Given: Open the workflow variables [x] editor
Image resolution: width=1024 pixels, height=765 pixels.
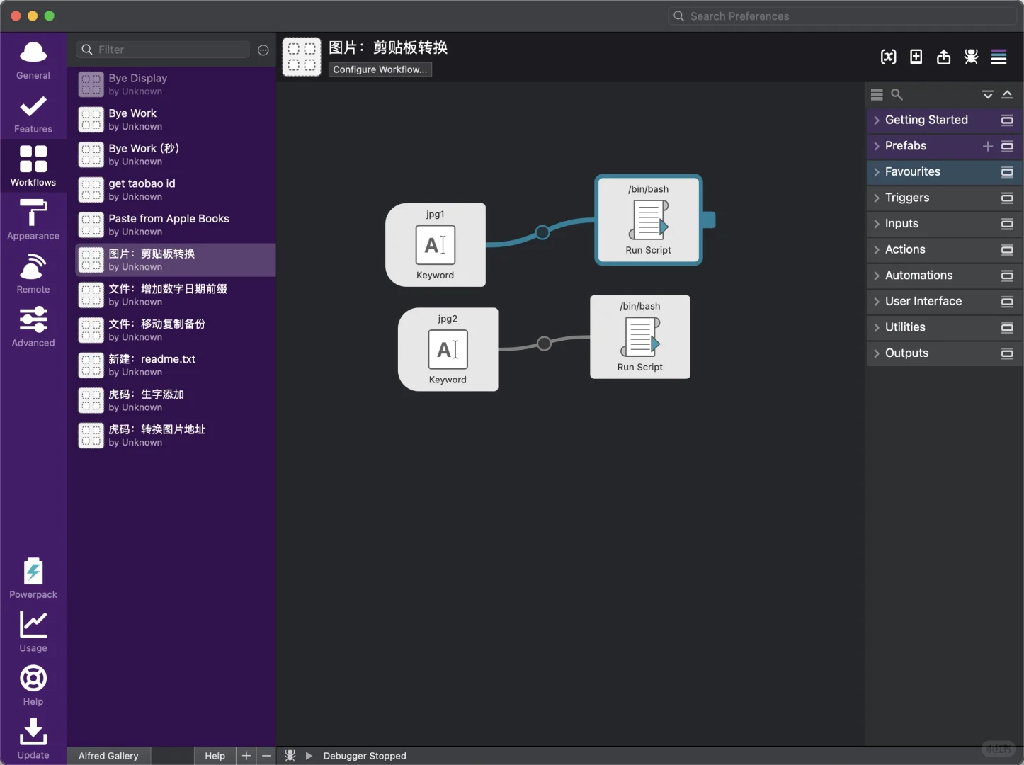Looking at the screenshot, I should 888,57.
